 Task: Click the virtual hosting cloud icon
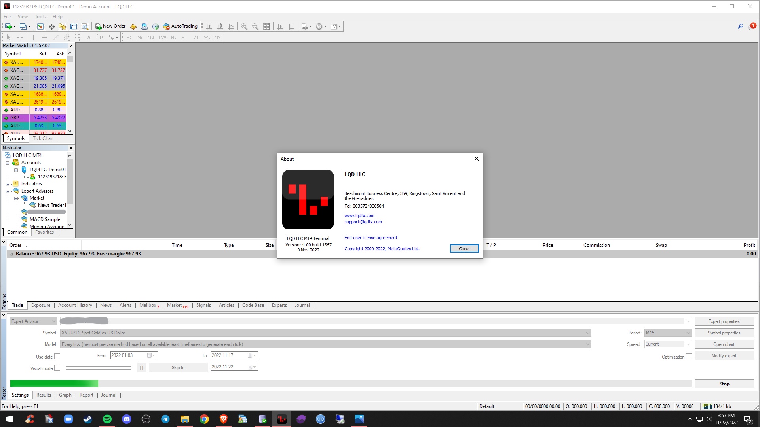click(x=144, y=26)
